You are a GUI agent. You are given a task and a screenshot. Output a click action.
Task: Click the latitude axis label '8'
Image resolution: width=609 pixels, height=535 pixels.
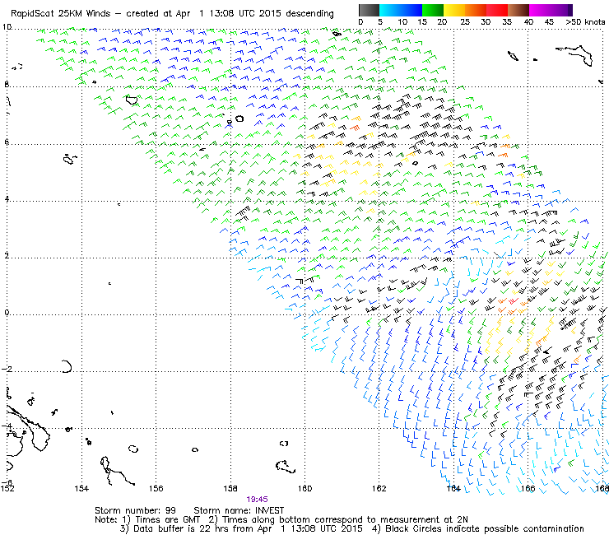point(7,84)
